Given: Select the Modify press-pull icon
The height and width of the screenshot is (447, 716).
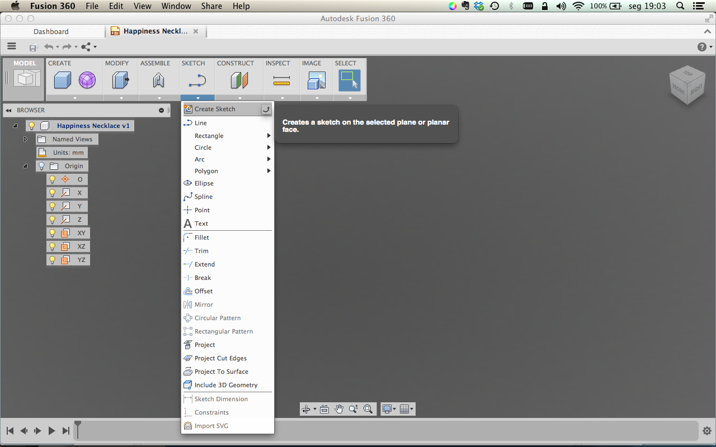Looking at the screenshot, I should pos(121,80).
